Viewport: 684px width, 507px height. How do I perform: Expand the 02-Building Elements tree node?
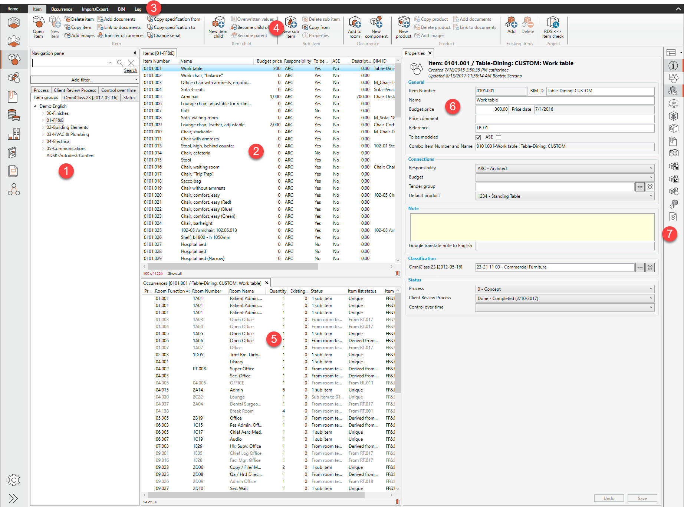(x=43, y=127)
